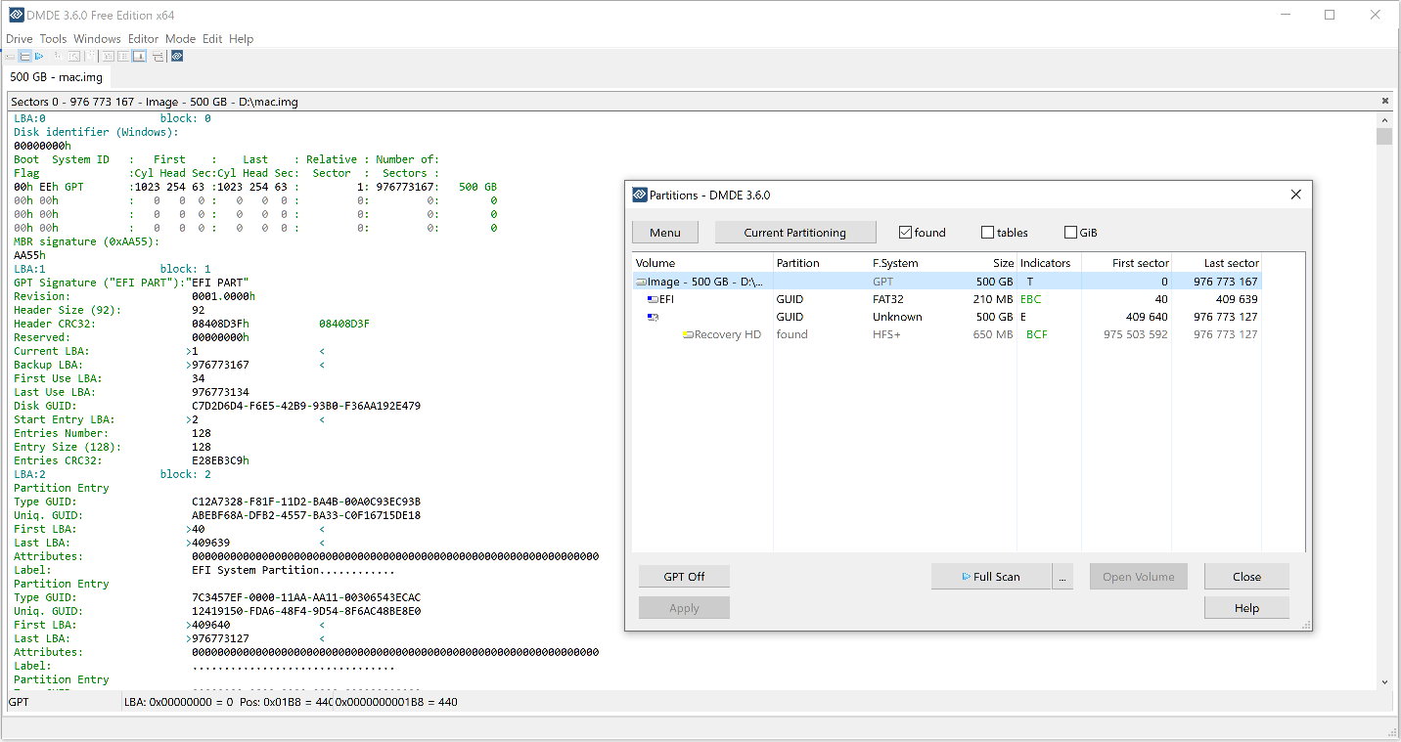1401x742 pixels.
Task: Click the Close button in Partitions dialog
Action: tap(1246, 577)
